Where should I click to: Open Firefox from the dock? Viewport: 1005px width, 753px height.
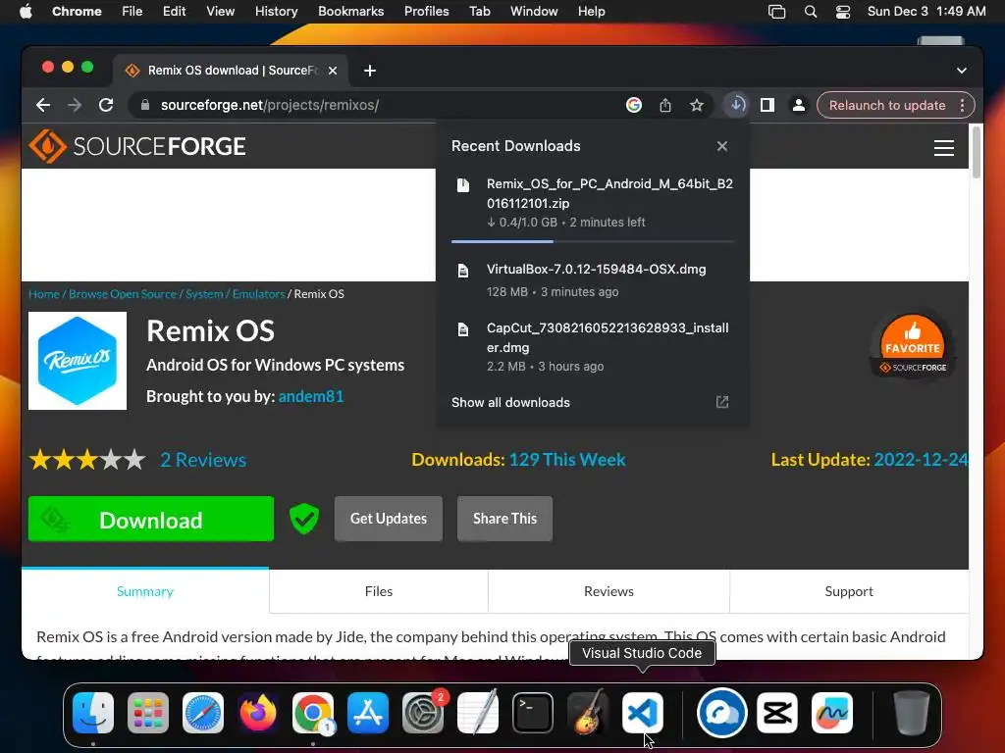[x=258, y=713]
